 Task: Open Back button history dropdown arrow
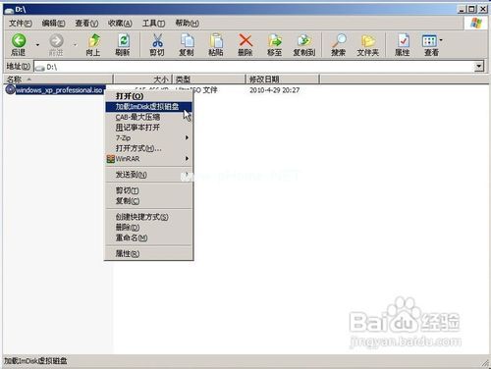coord(37,44)
